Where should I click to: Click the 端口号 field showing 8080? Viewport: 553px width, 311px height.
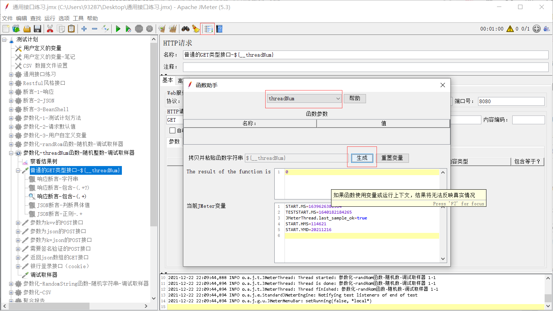click(x=511, y=101)
